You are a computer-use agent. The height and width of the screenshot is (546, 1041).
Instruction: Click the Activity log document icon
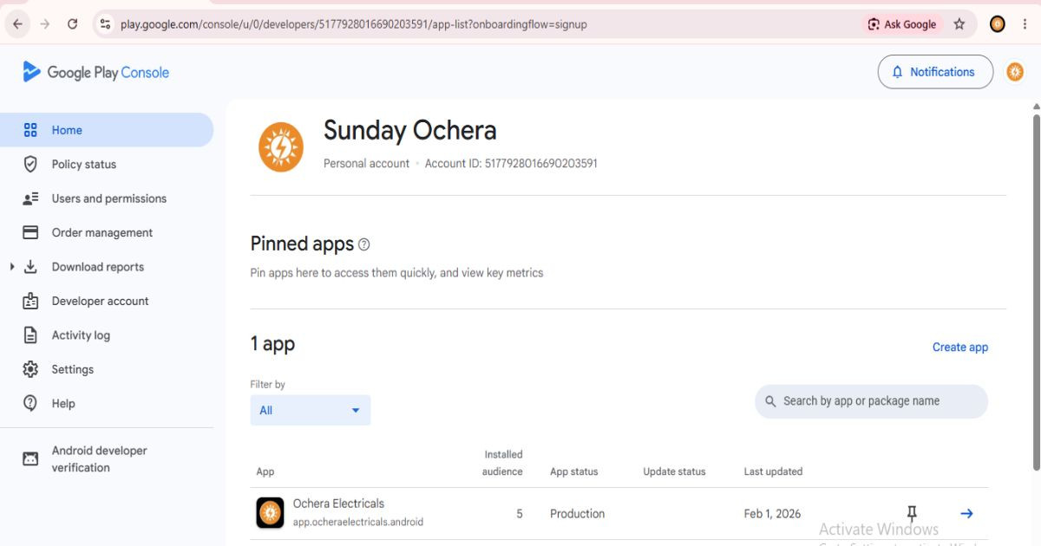click(30, 335)
